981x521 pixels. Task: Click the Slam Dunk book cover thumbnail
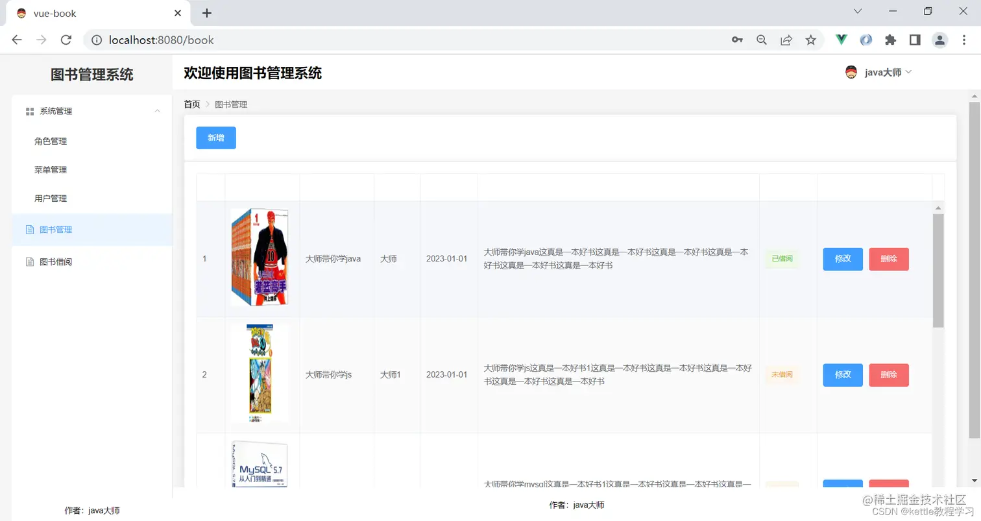[x=260, y=257]
